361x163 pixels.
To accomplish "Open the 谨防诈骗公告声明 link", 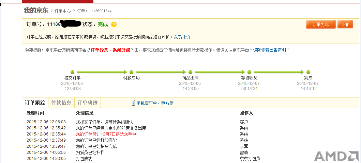I will 269,50.
